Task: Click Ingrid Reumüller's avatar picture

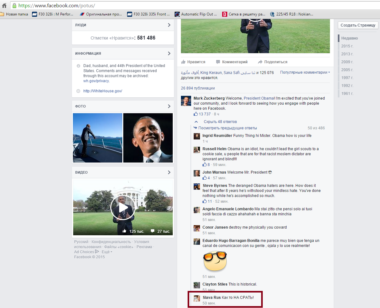Action: click(x=197, y=136)
